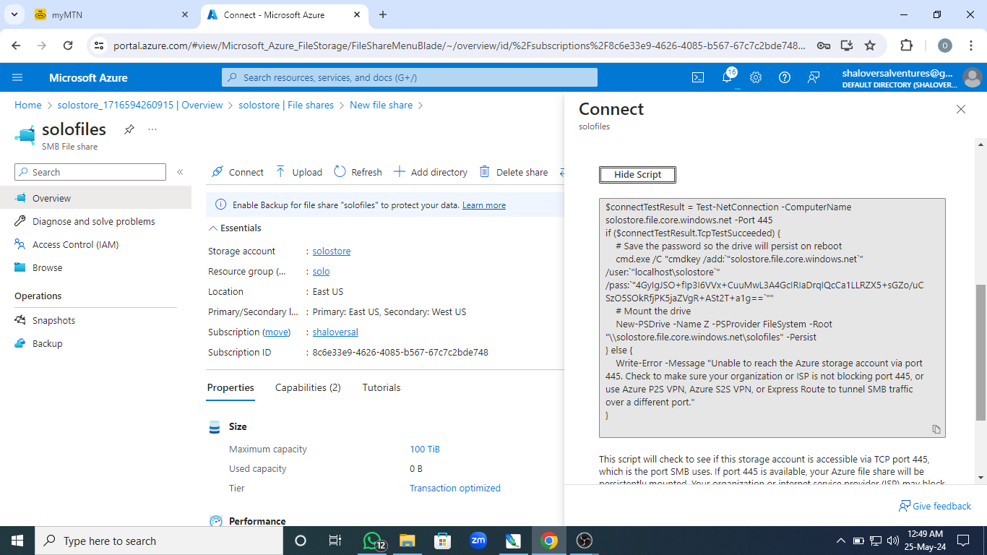Open Azure portal settings gear

756,77
